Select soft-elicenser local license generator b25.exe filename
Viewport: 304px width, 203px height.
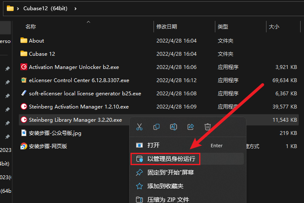tap(85, 94)
